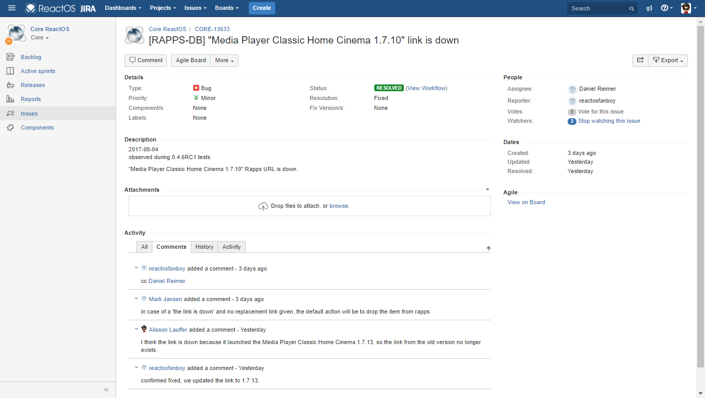Click the project avatar beside the issue title

(134, 35)
